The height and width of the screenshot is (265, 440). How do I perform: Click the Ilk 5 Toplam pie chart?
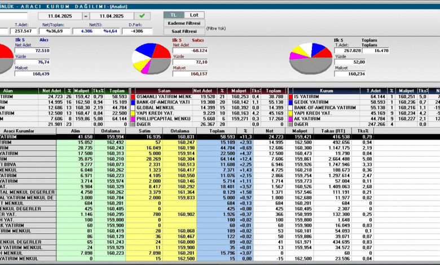311,58
